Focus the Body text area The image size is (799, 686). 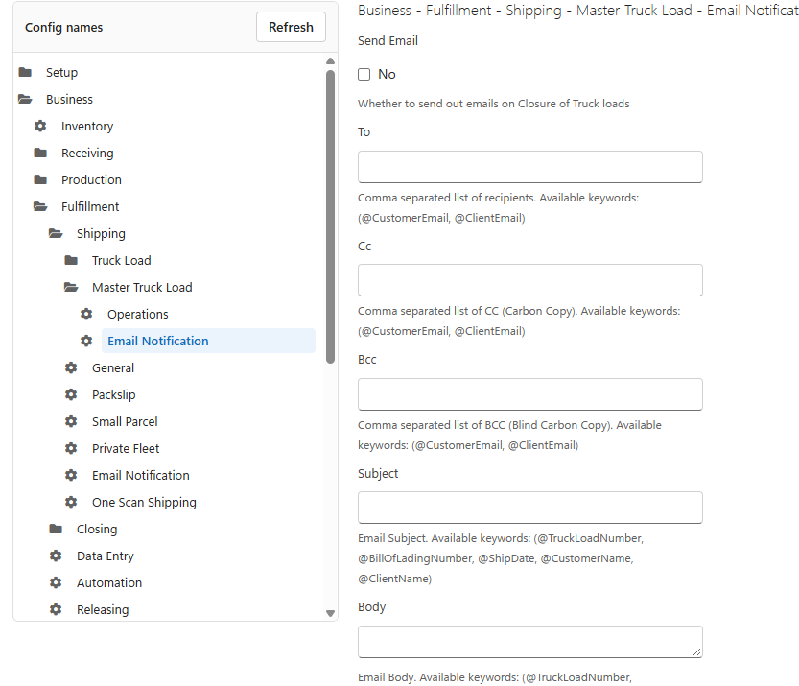click(x=529, y=642)
